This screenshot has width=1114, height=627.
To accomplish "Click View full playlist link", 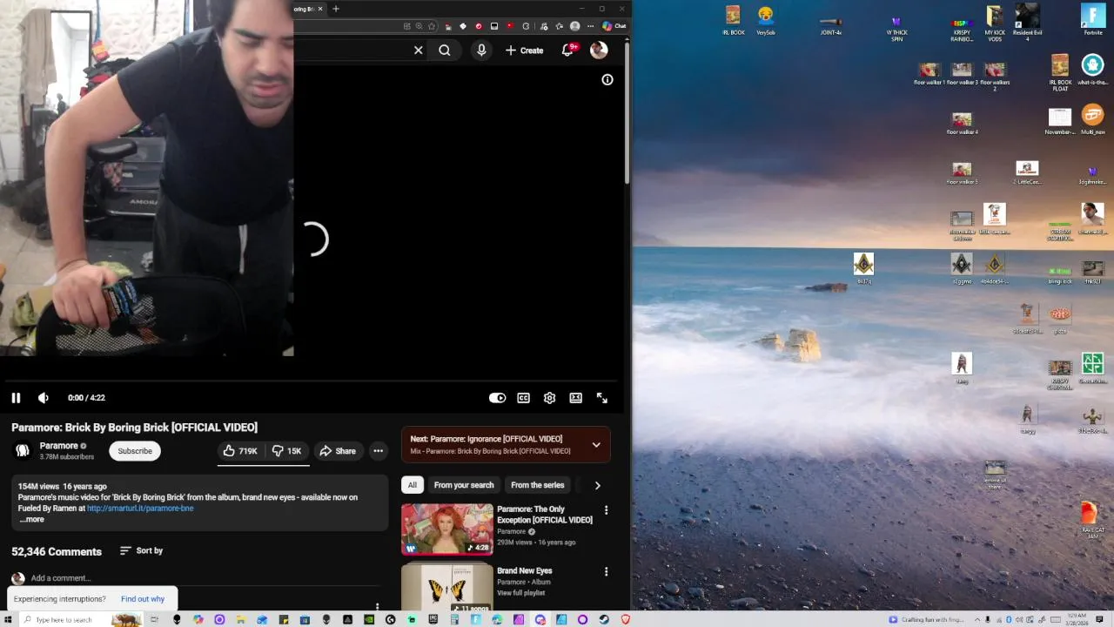I will [520, 593].
